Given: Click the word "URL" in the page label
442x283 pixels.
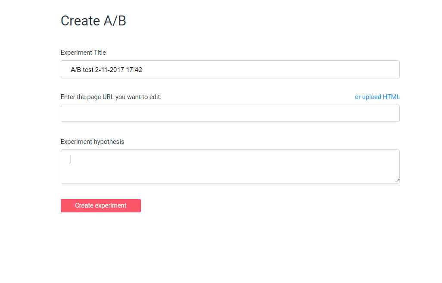Looking at the screenshot, I should click(109, 97).
